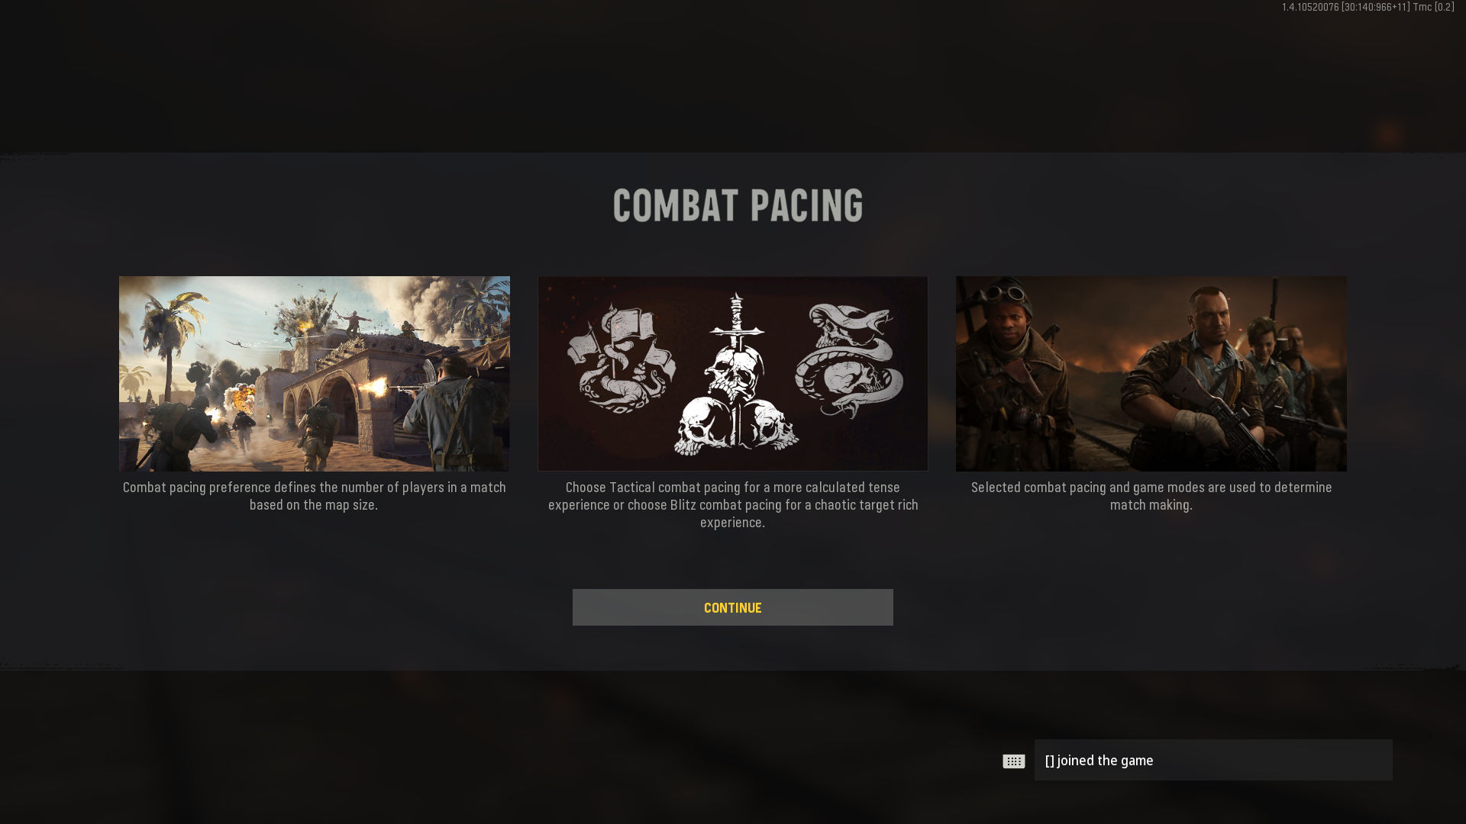This screenshot has width=1466, height=824.
Task: Click the skull emblems thumbnail
Action: tap(732, 374)
